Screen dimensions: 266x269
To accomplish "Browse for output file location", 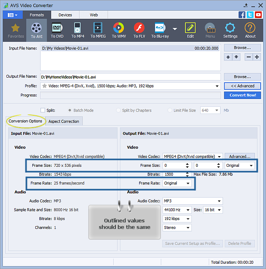I will pyautogui.click(x=242, y=77).
